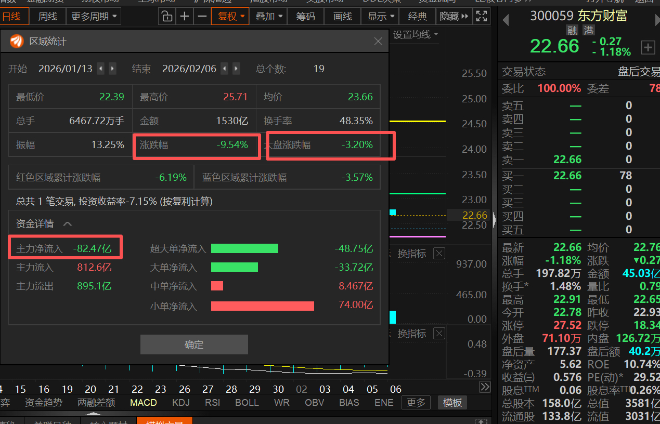660x424 pixels.
Task: Click 红色区域累计涨跌幅 -6.19% cell
Action: (x=101, y=177)
